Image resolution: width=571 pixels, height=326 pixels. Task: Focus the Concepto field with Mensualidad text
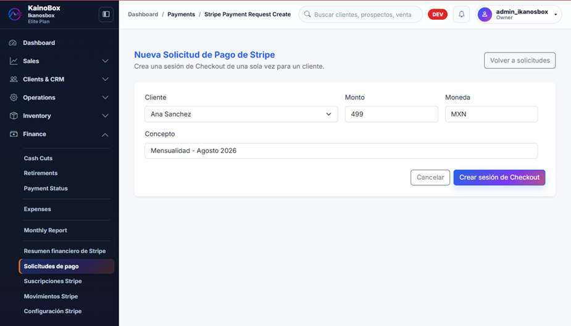pos(341,151)
